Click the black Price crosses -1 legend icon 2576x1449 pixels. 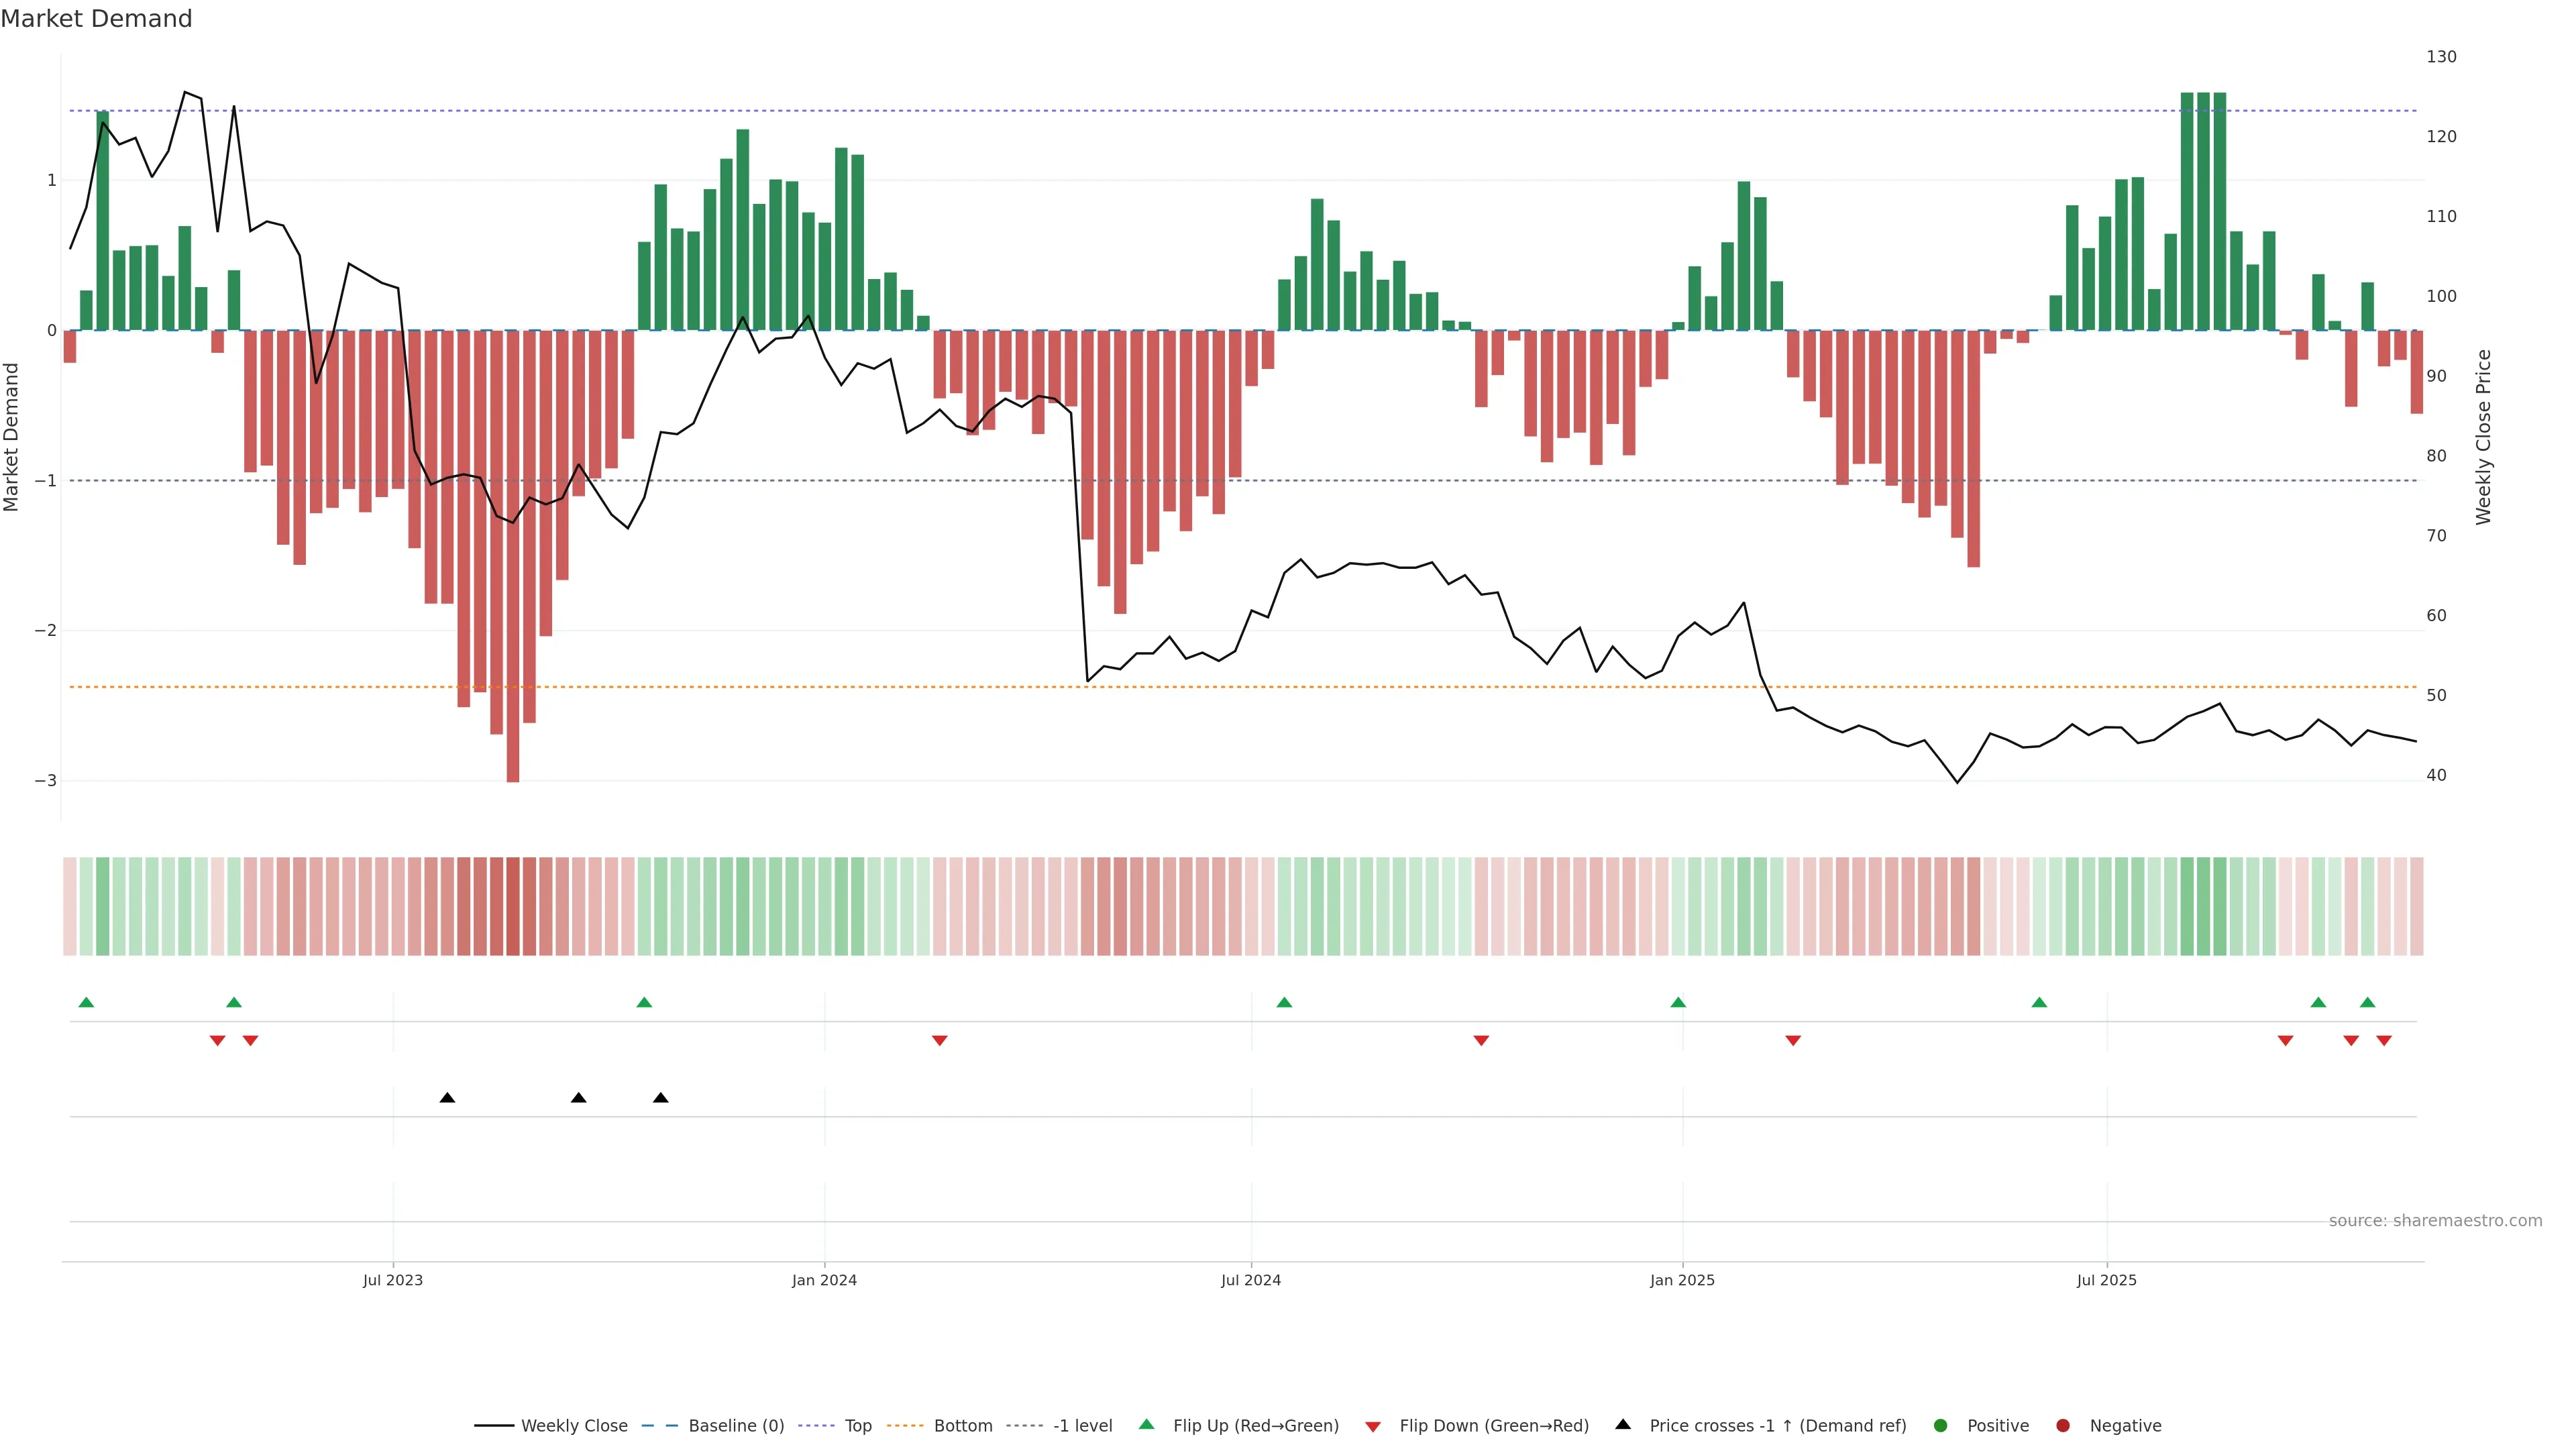[x=1623, y=1424]
